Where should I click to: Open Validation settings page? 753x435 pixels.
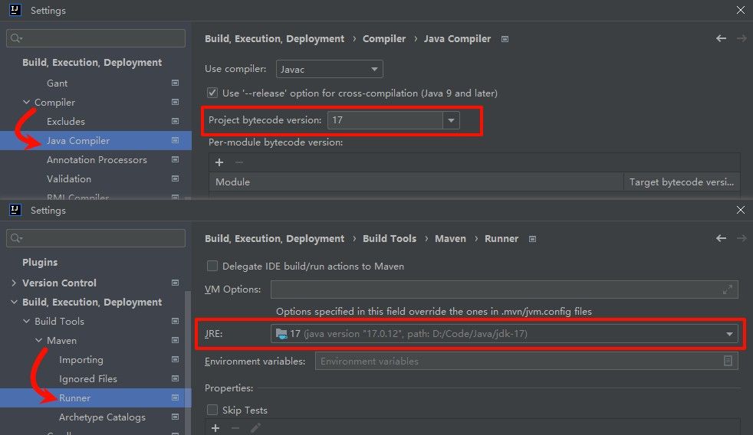[69, 179]
